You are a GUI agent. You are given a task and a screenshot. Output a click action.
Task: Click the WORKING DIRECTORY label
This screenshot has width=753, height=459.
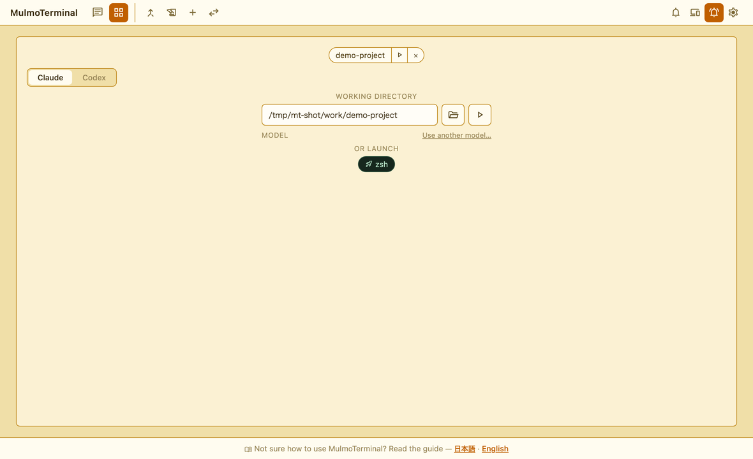(376, 96)
